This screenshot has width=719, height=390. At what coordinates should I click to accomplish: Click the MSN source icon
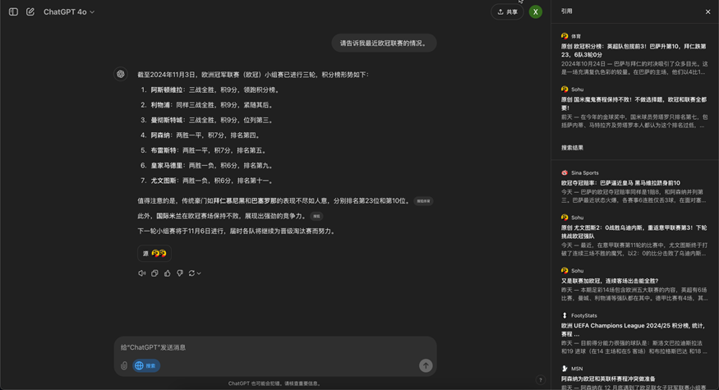pyautogui.click(x=565, y=369)
